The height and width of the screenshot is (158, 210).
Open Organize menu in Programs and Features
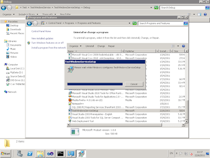coord(75,46)
